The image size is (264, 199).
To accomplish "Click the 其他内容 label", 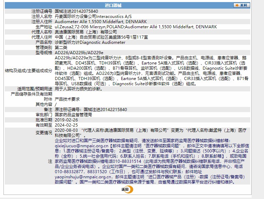I will pyautogui.click(x=44, y=105).
